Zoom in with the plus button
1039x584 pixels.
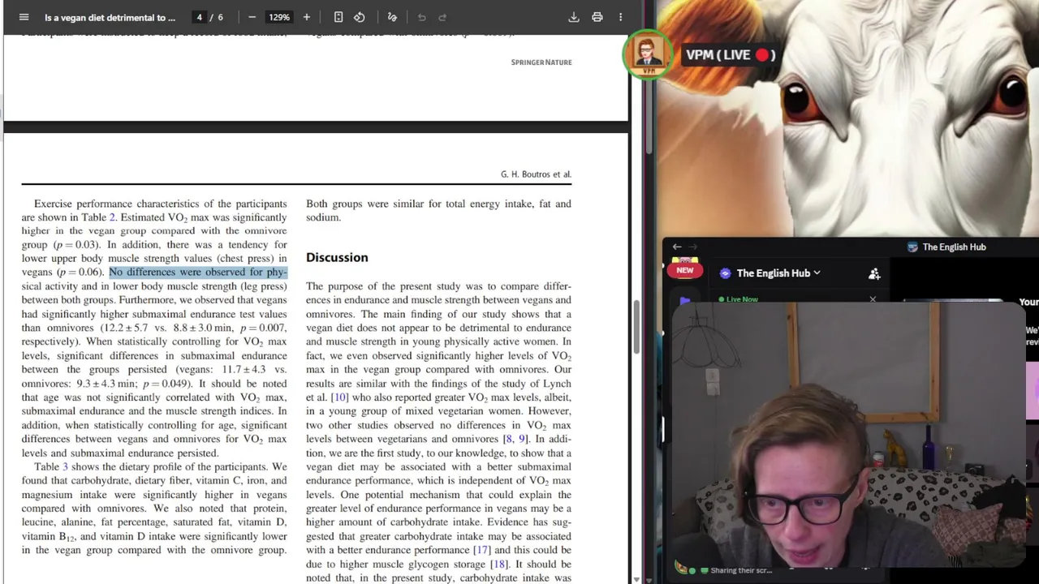click(x=306, y=17)
